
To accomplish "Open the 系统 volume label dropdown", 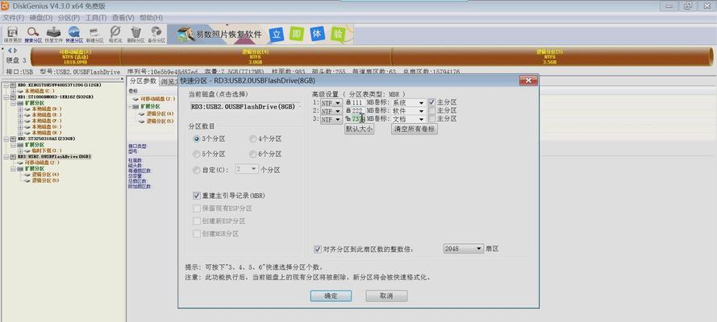I will tap(421, 102).
